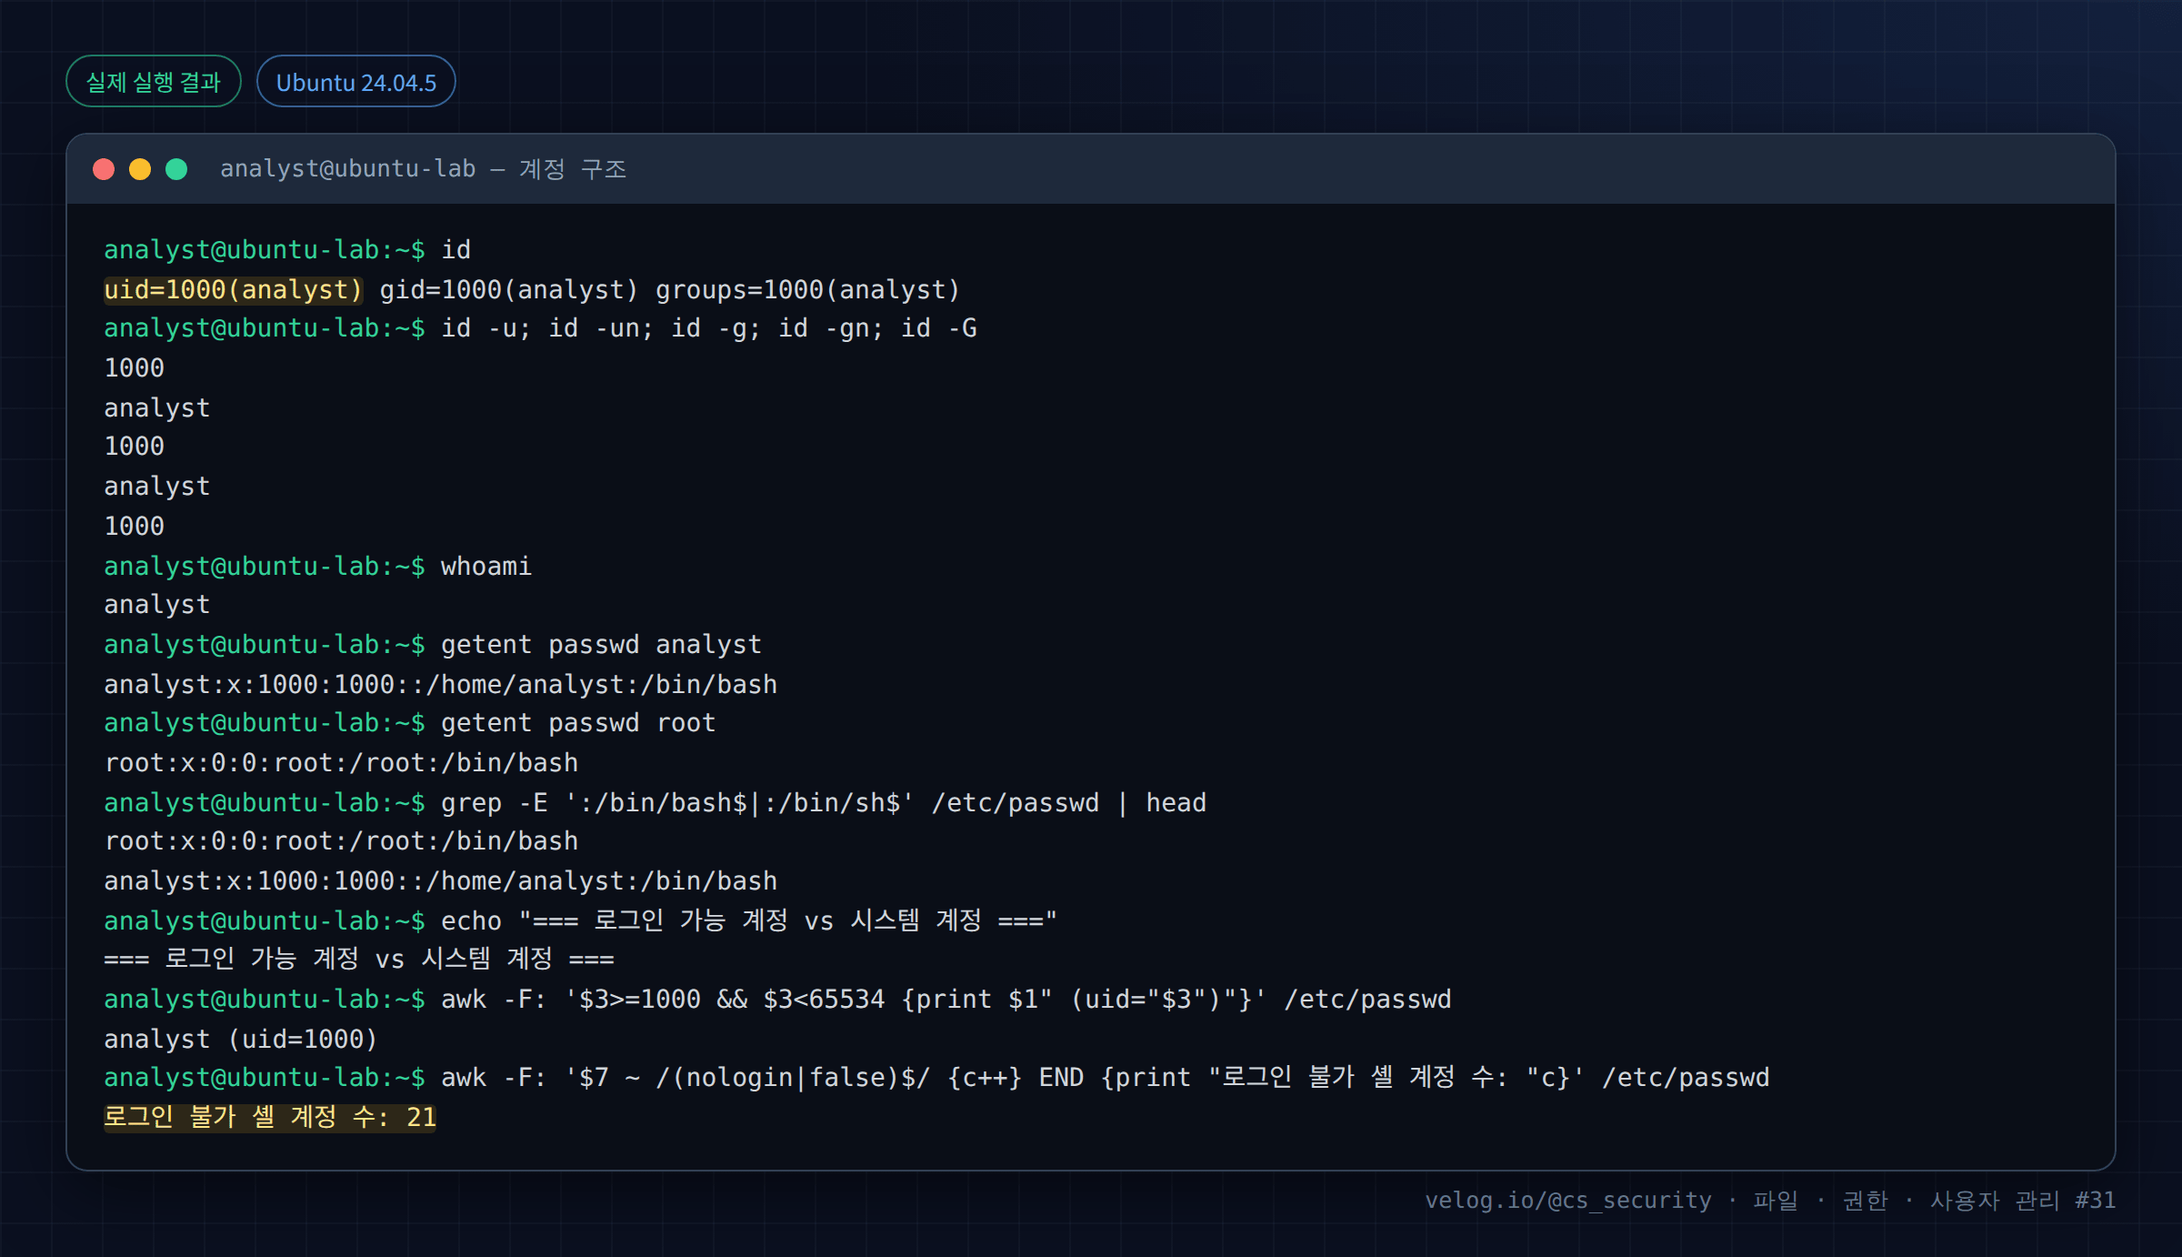Click the highlighted 'uid=1000(analyst)' text

click(x=234, y=290)
